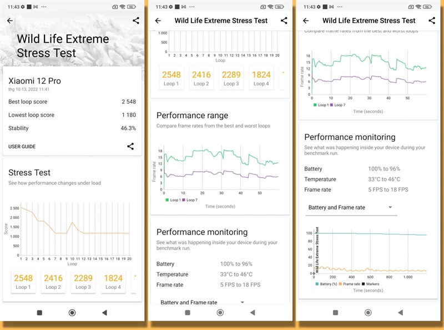This screenshot has height=330, width=444.
Task: Tap back arrow in middle phone screen
Action: pyautogui.click(x=158, y=21)
